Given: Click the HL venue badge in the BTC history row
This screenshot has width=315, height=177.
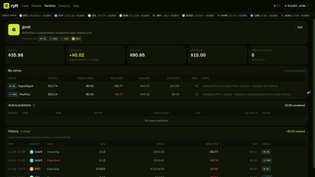Looking at the screenshot, I should [x=266, y=169].
